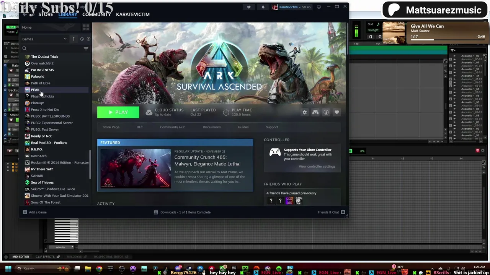This screenshot has height=275, width=490.
Task: Open Friends & Chat label
Action: [328, 212]
